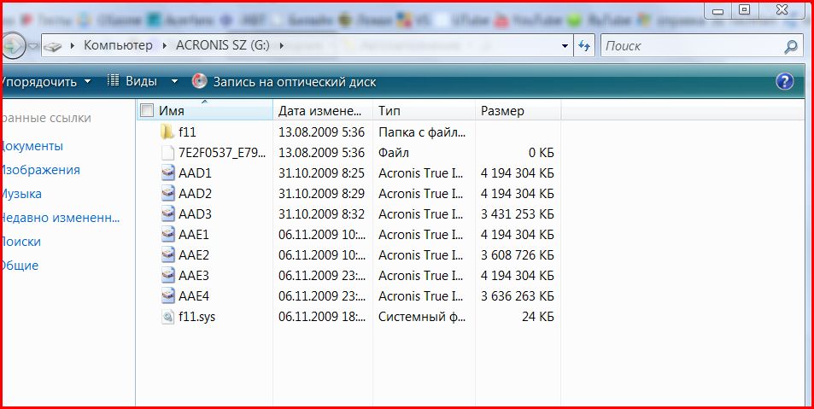Click size 3 636 263 КБ
The width and height of the screenshot is (814, 409).
click(517, 295)
